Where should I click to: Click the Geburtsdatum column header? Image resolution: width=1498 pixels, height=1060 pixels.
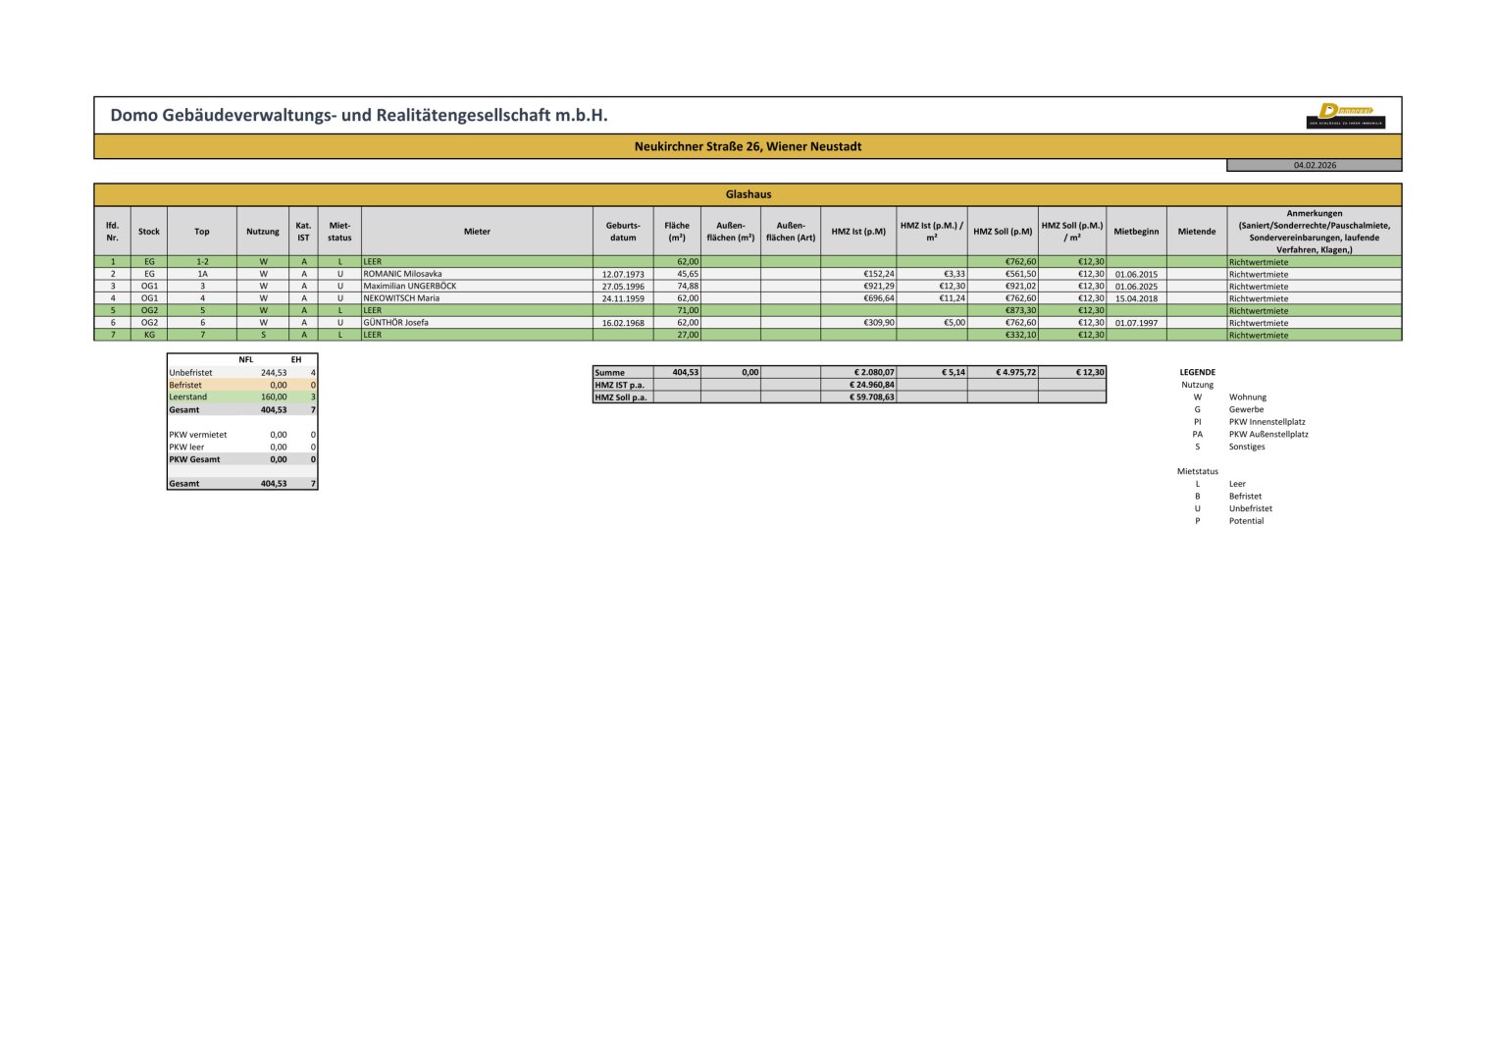click(x=623, y=232)
